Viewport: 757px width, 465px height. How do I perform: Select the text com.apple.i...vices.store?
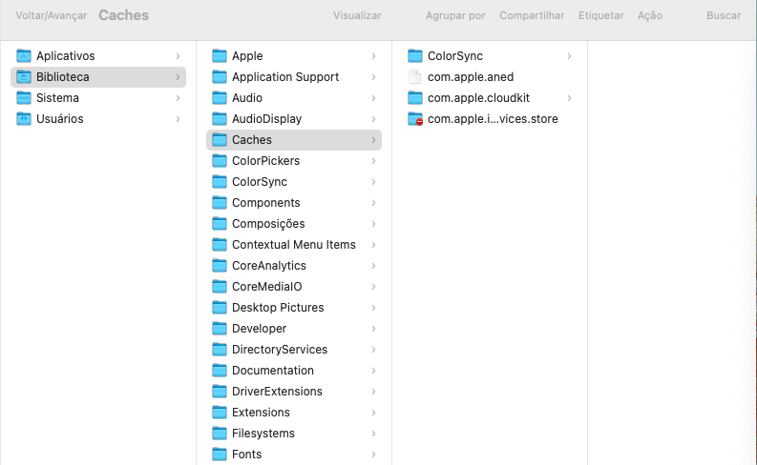(493, 119)
